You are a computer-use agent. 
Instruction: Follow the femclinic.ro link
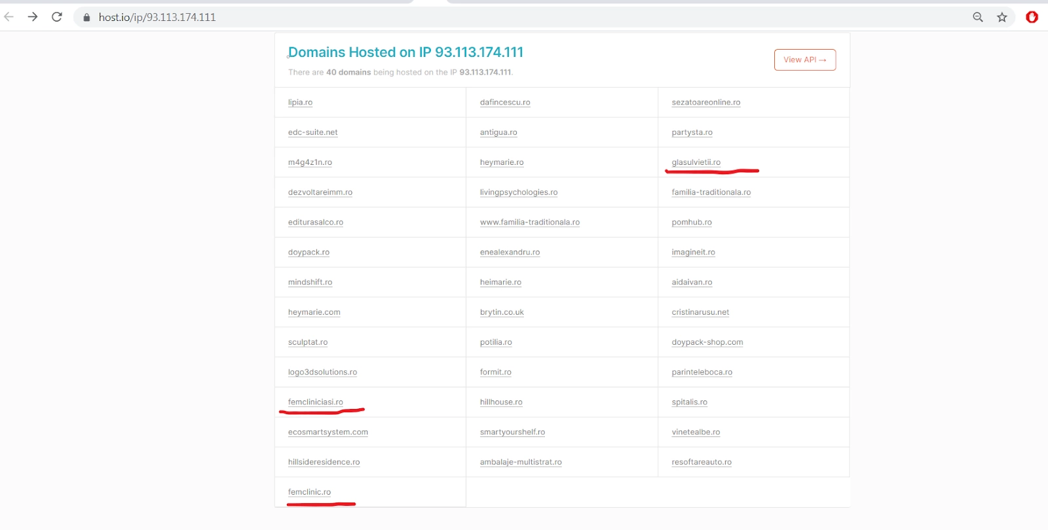(309, 492)
